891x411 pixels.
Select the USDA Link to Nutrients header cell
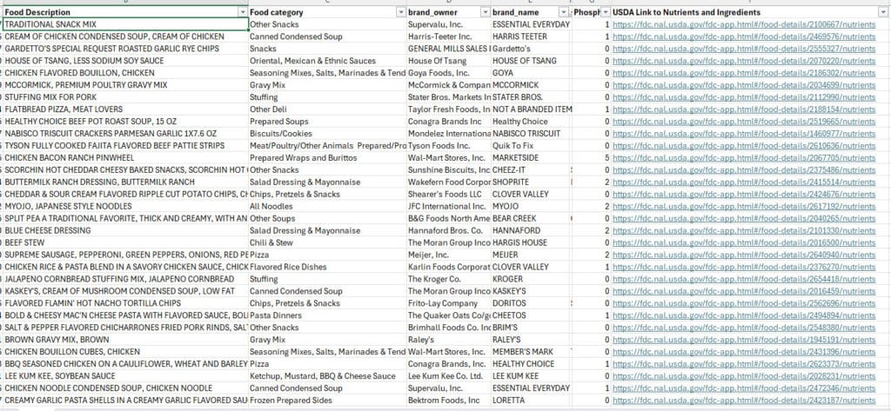click(x=749, y=12)
